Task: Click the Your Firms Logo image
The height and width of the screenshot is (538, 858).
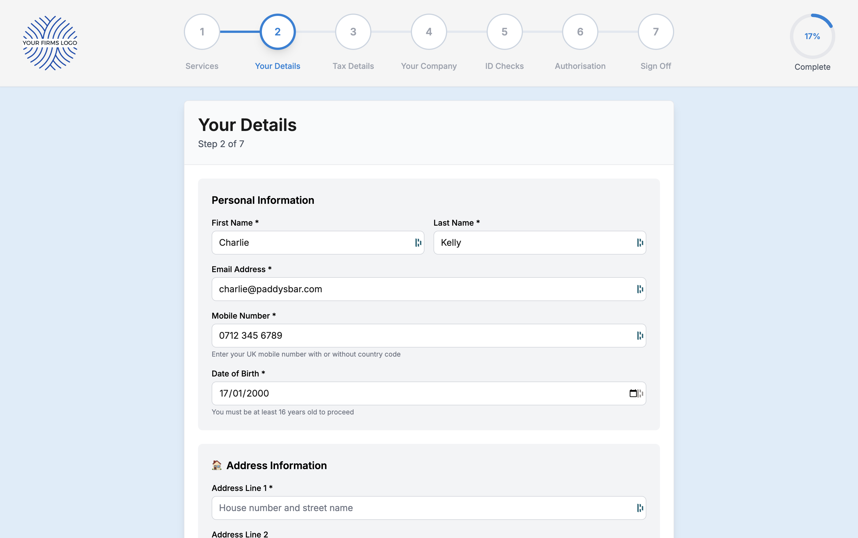Action: click(50, 43)
